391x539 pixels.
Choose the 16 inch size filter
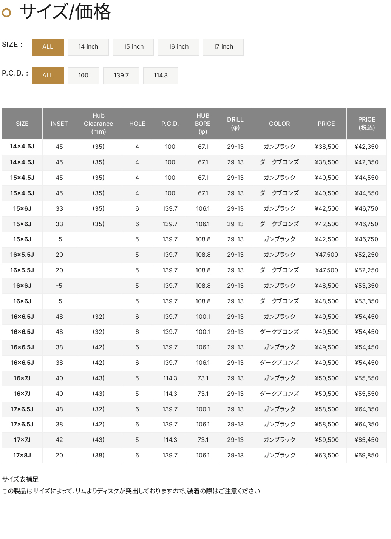178,47
